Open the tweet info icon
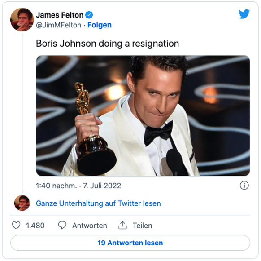The width and height of the screenshot is (261, 261). 244,186
